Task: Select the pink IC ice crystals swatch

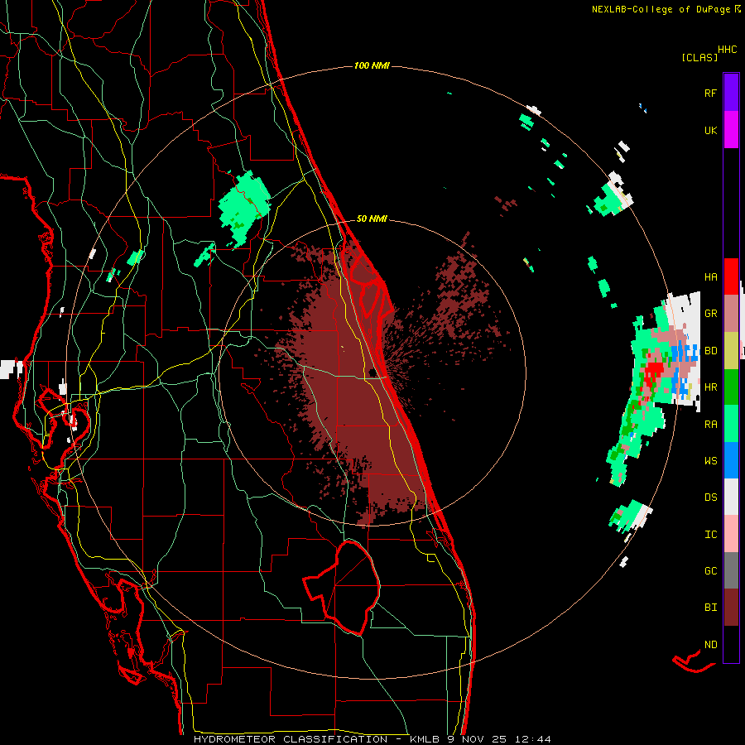Action: [x=731, y=534]
